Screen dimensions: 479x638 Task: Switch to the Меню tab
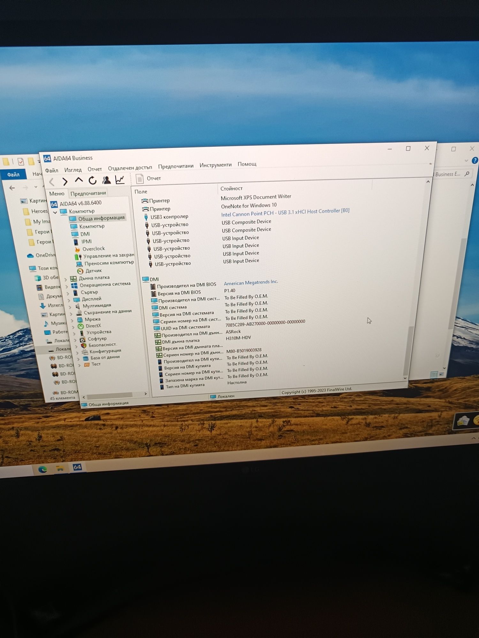pyautogui.click(x=57, y=194)
